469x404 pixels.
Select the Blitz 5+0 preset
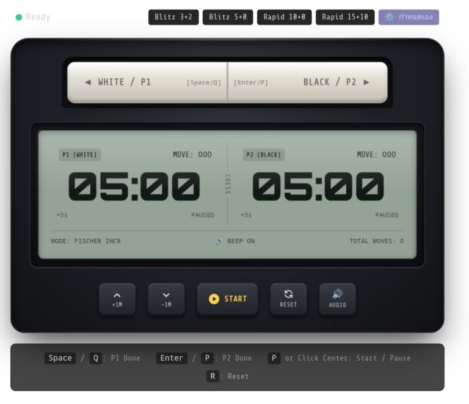(228, 17)
